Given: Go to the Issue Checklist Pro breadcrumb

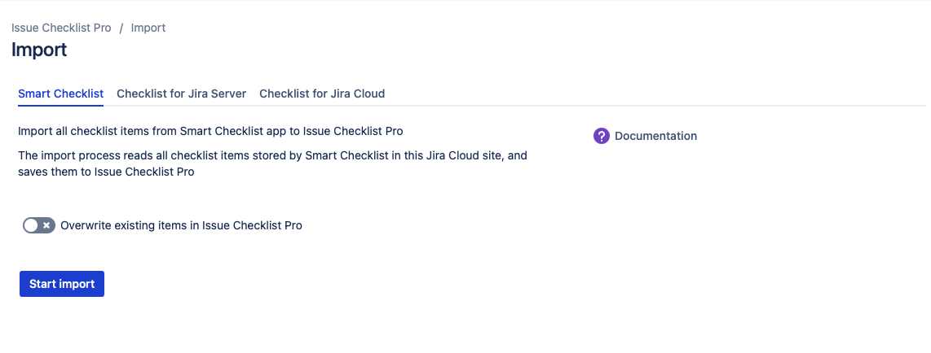Looking at the screenshot, I should [61, 28].
